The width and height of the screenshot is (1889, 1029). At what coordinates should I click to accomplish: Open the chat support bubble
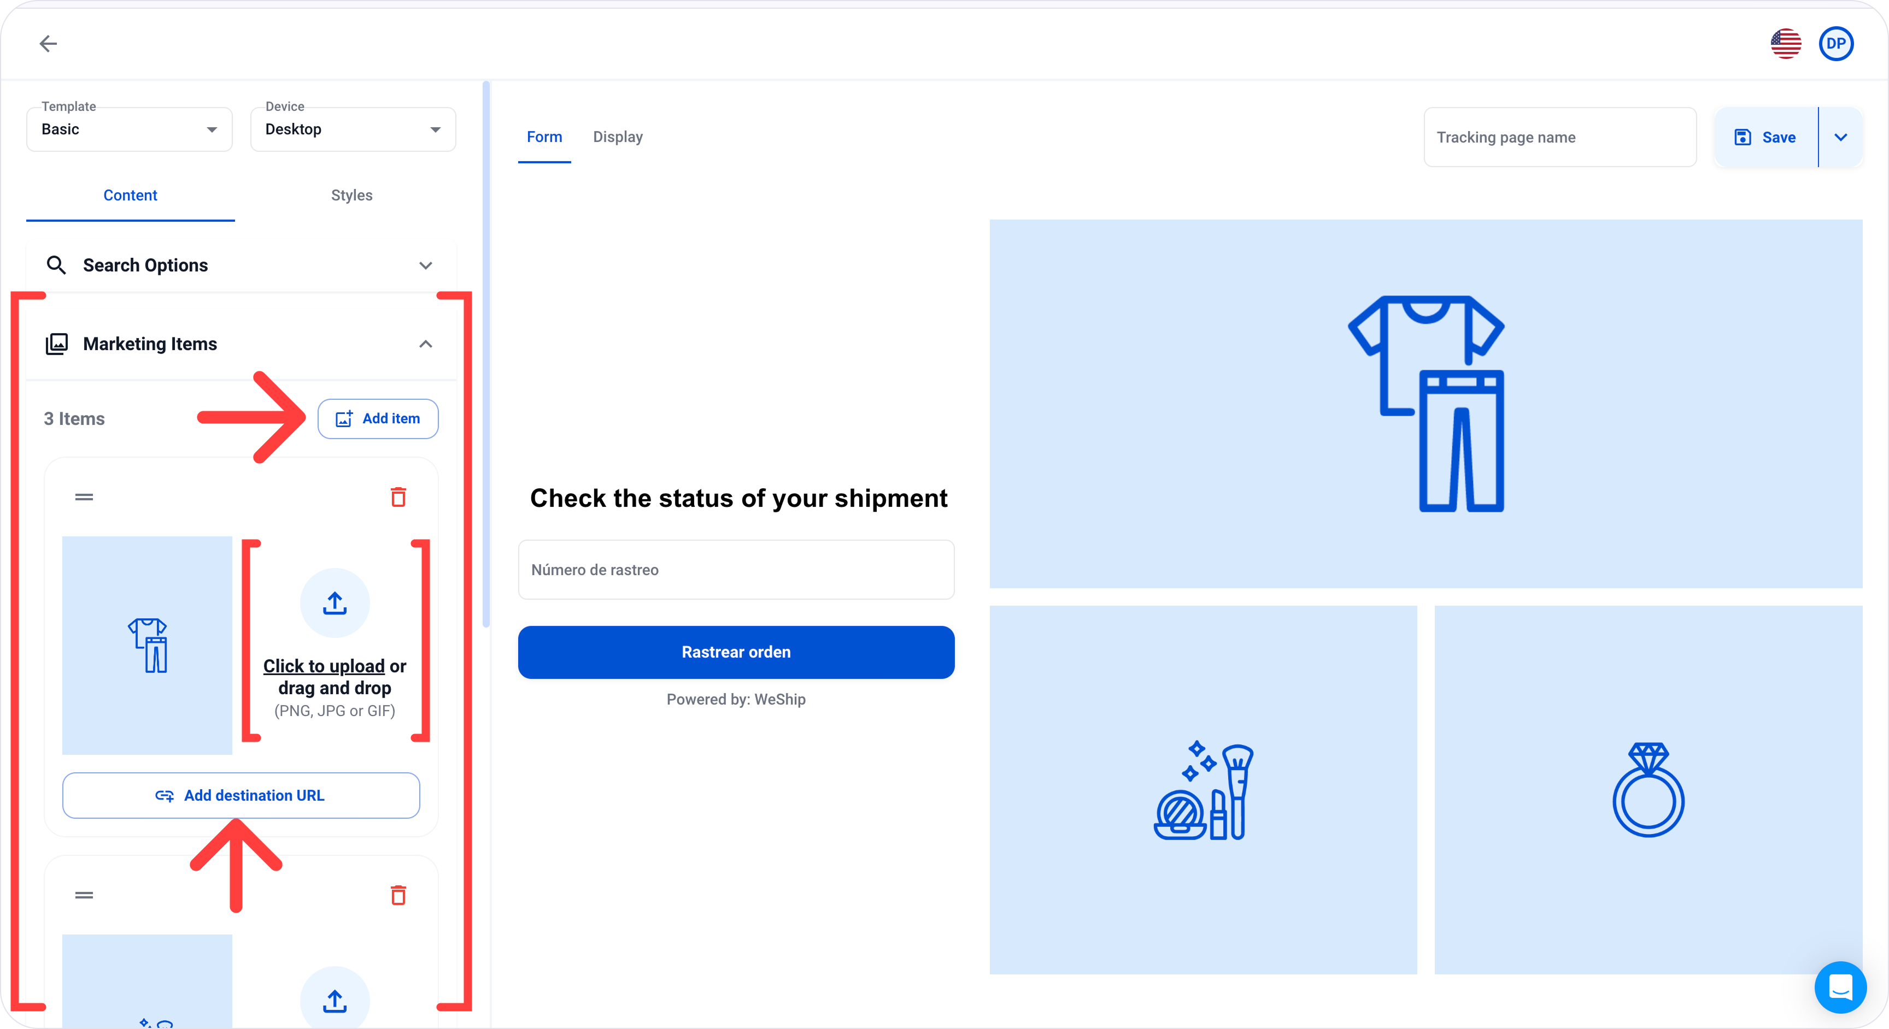click(1840, 986)
